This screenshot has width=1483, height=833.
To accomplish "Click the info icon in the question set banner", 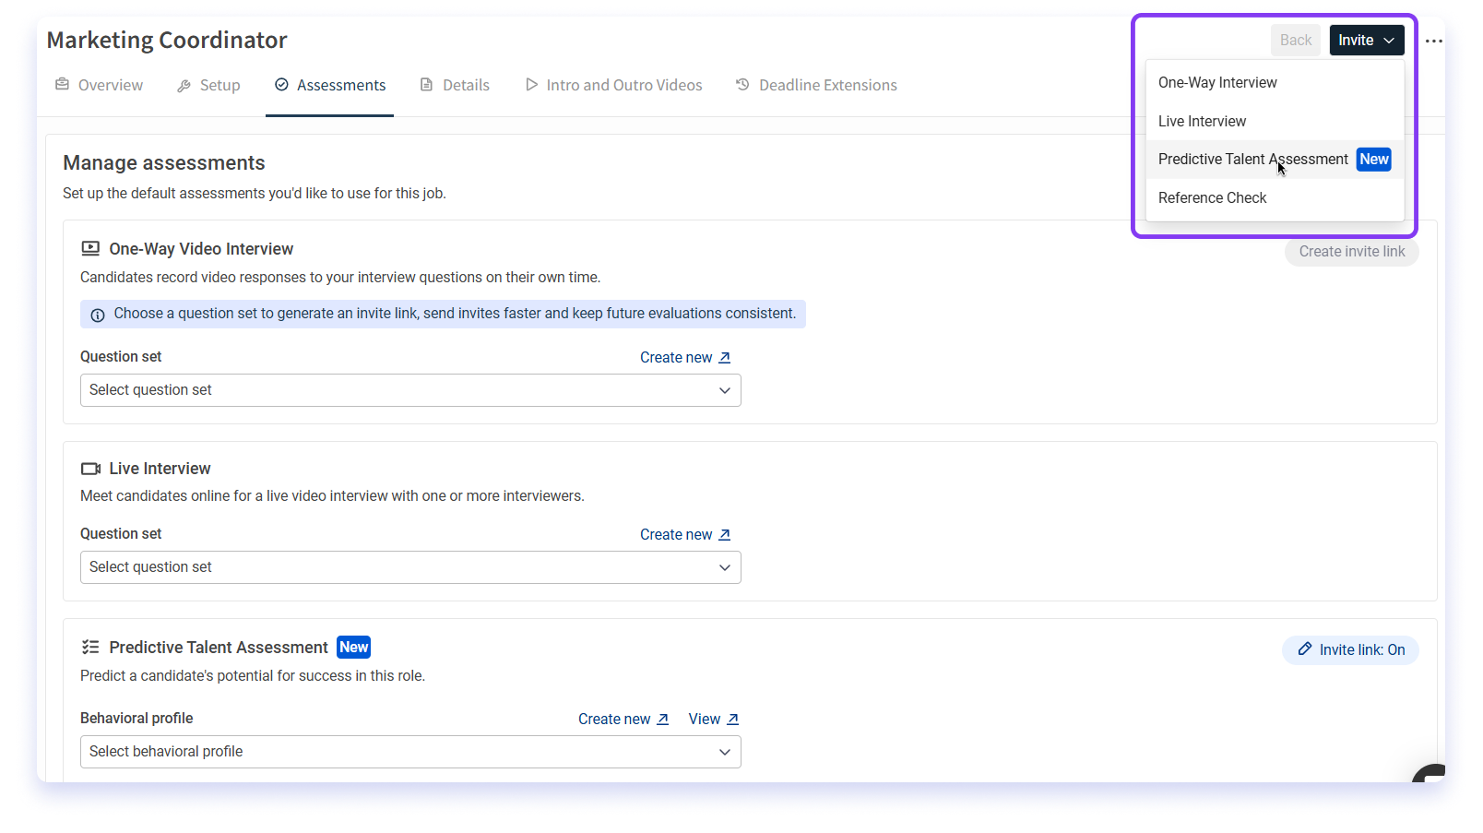I will pos(98,315).
